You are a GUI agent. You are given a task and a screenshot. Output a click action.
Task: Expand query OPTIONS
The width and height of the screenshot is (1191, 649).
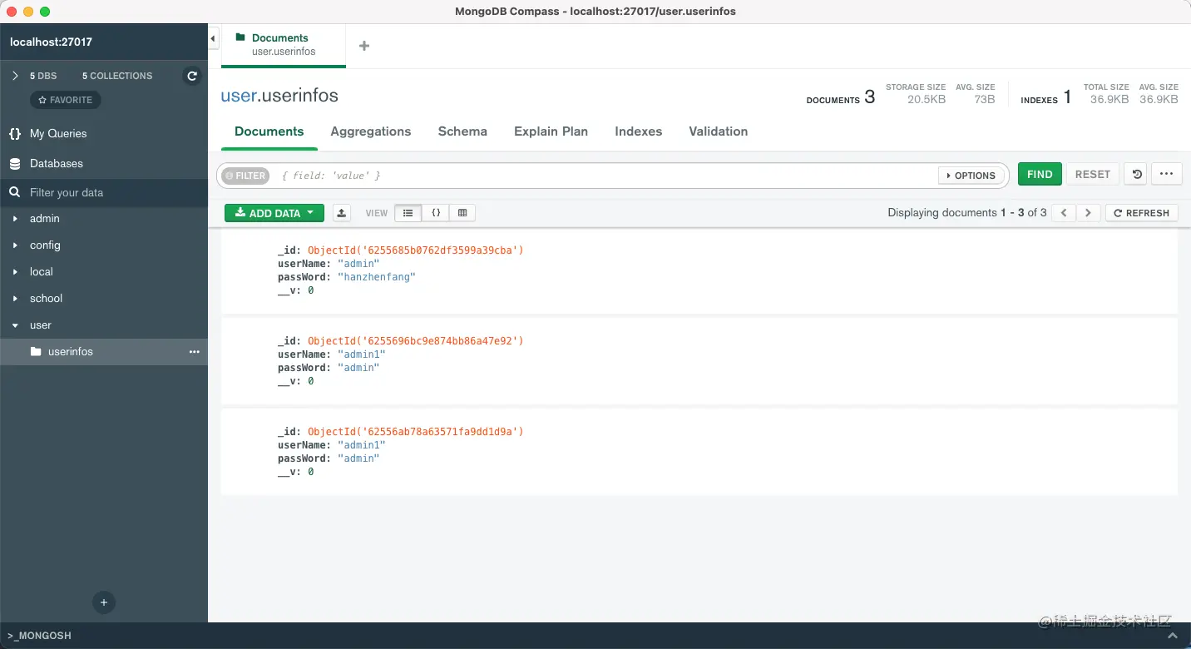(x=971, y=176)
